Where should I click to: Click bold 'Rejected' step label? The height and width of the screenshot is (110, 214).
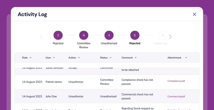tap(135, 43)
